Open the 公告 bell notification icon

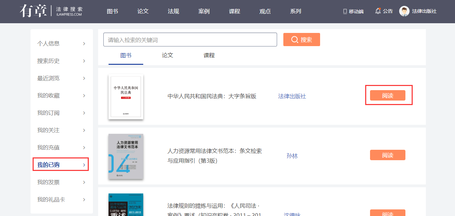(378, 11)
